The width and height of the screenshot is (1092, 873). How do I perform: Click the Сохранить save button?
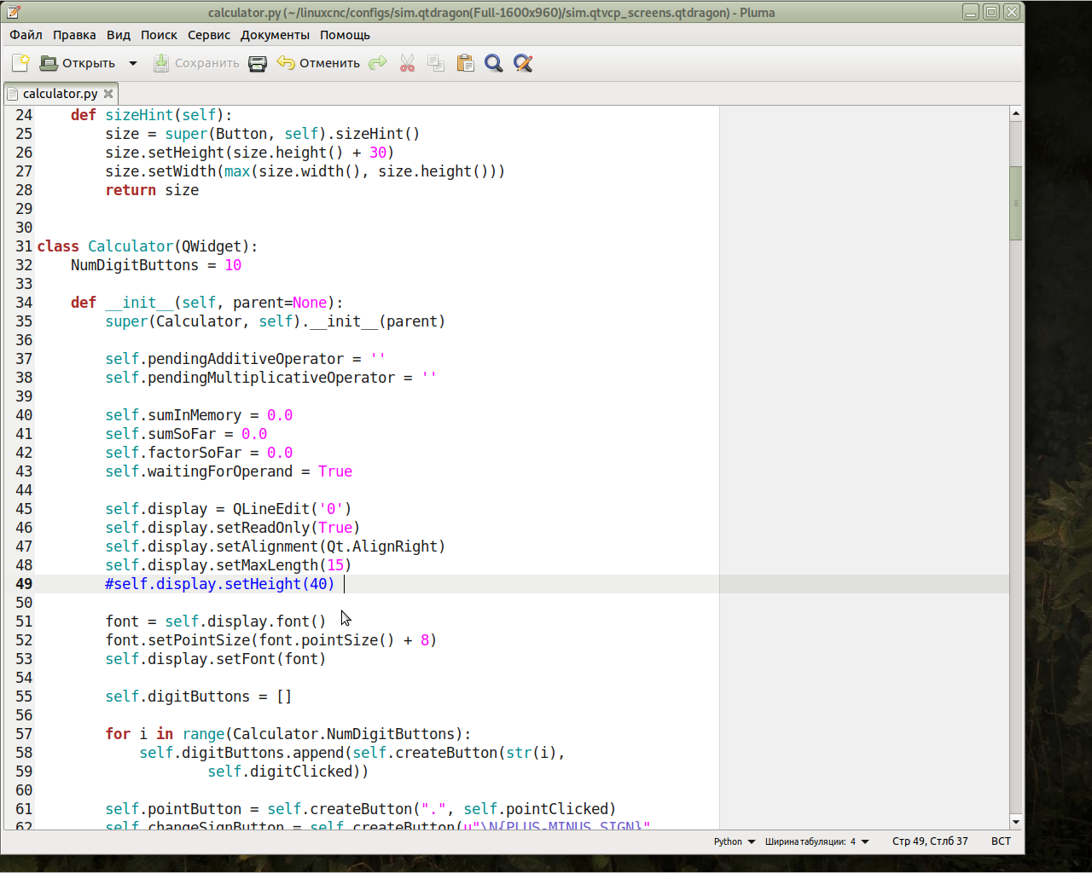click(196, 63)
